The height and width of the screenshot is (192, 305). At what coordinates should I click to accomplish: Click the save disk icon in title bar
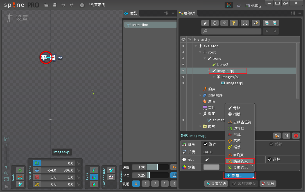(x=55, y=5)
